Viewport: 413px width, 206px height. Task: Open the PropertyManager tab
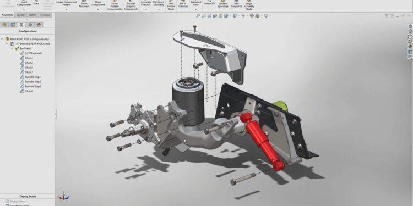(13, 25)
